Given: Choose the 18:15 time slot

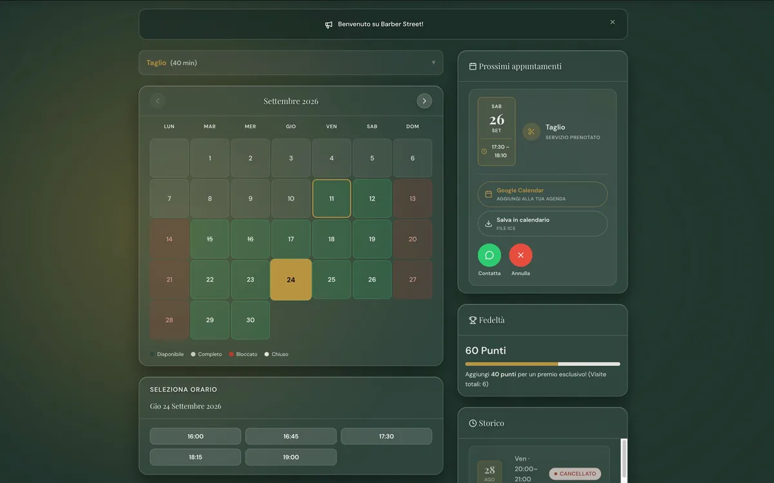Looking at the screenshot, I should 195,457.
